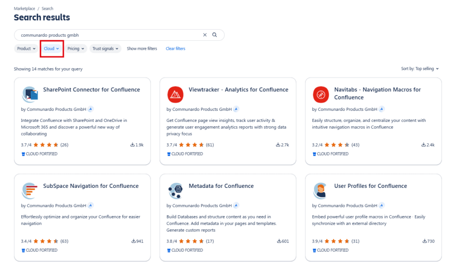This screenshot has width=460, height=269.
Task: Click vendor name on Metadata card
Action: [x=202, y=205]
